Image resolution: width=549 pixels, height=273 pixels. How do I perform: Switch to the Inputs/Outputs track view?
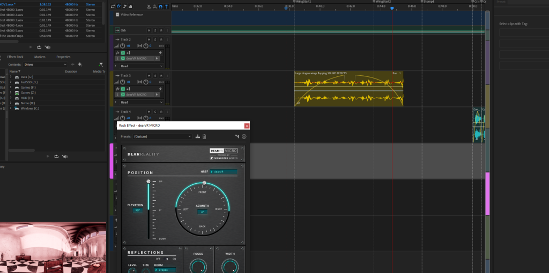[x=112, y=6]
